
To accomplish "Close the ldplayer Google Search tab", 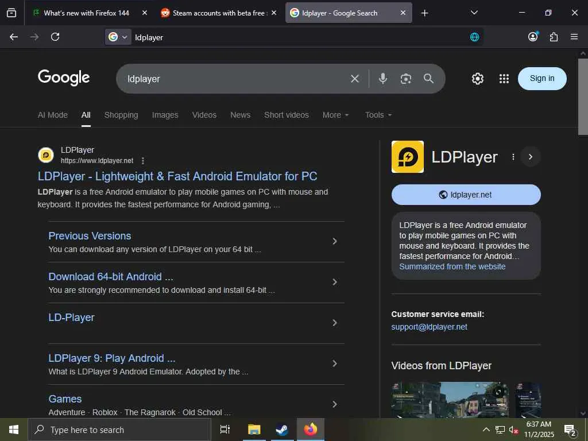I will pyautogui.click(x=403, y=13).
